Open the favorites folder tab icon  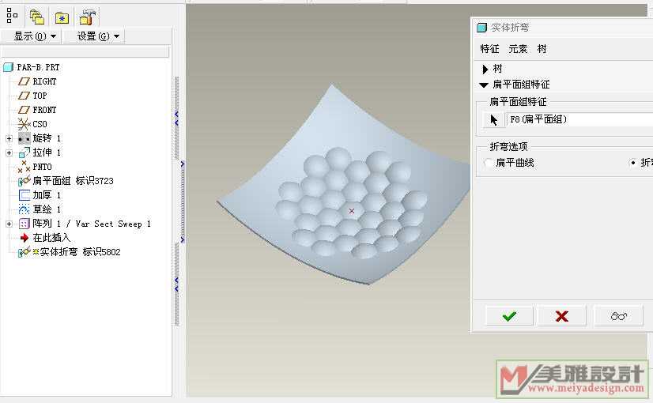(62, 18)
